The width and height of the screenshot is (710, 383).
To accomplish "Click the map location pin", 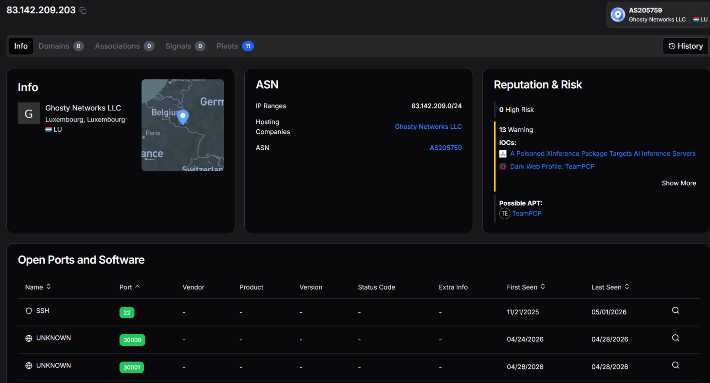I will pyautogui.click(x=183, y=117).
